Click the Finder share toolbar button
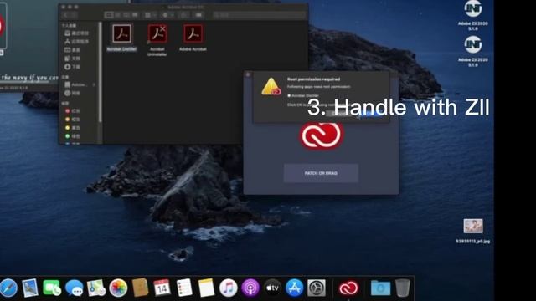 [183, 15]
